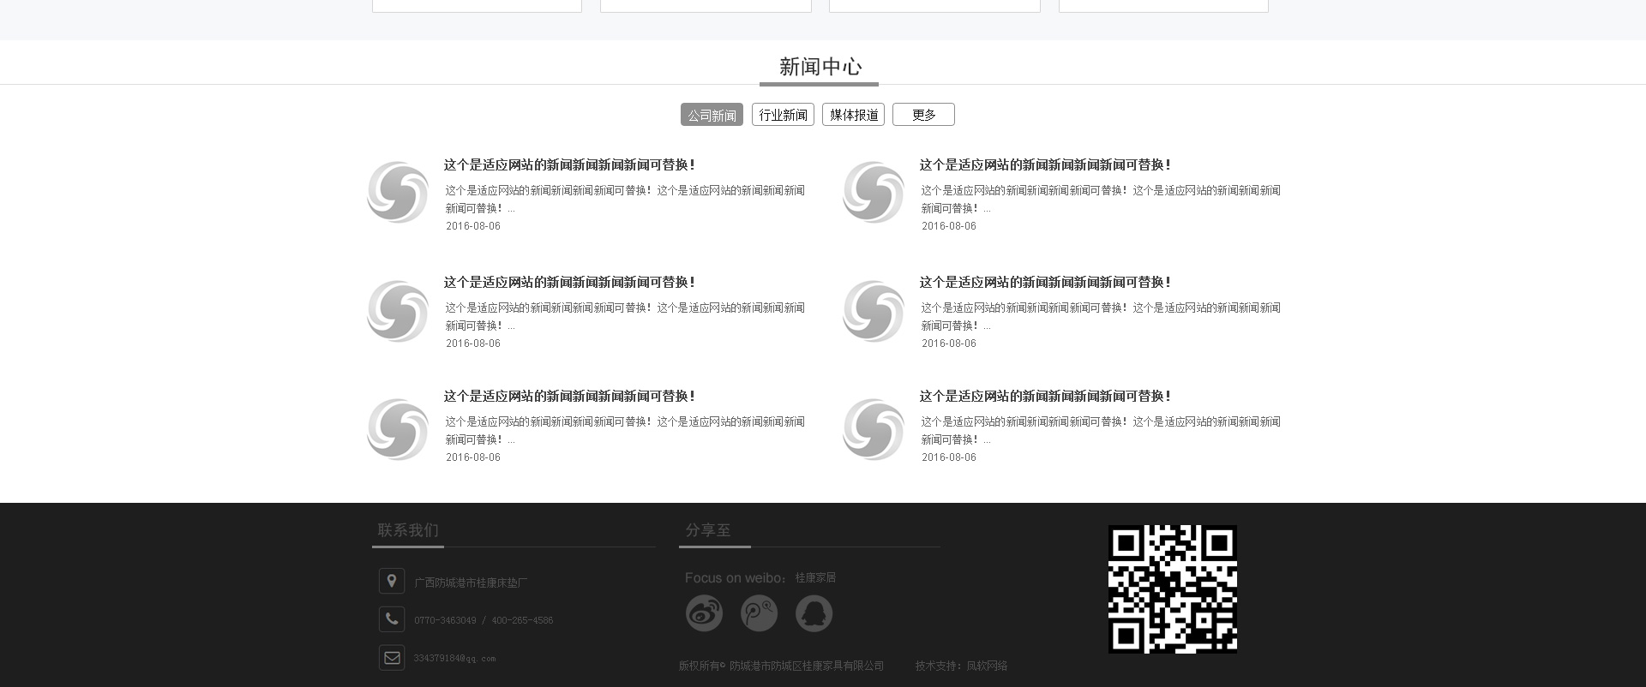Click the location pin icon in footer
The height and width of the screenshot is (687, 1646).
point(392,581)
